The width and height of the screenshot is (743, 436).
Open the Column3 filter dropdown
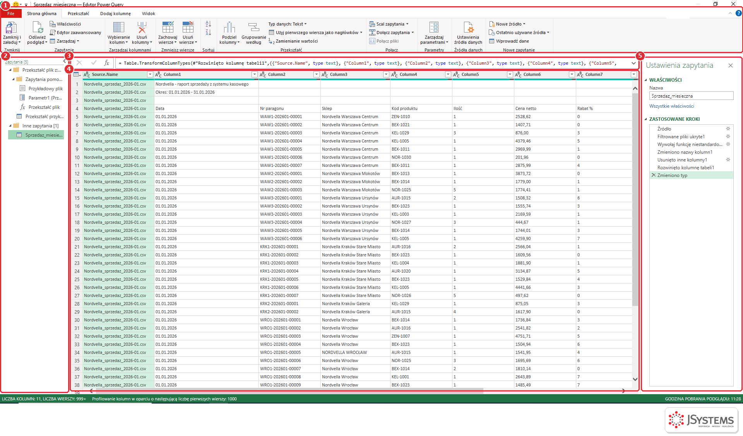(x=386, y=74)
